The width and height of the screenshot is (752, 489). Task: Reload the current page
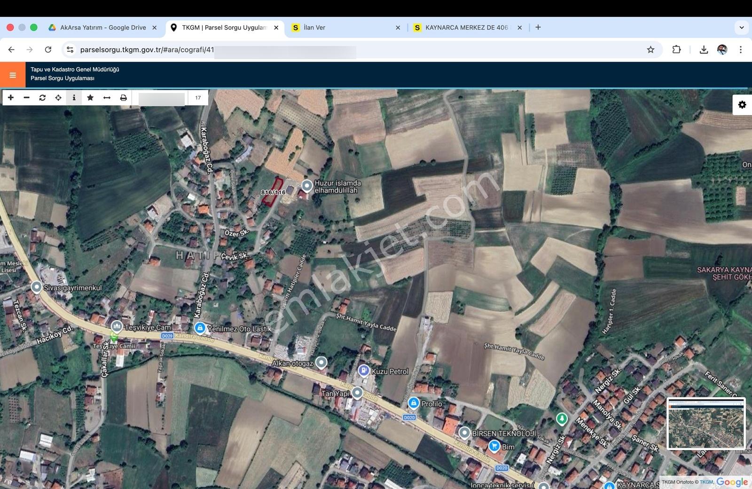pyautogui.click(x=48, y=49)
